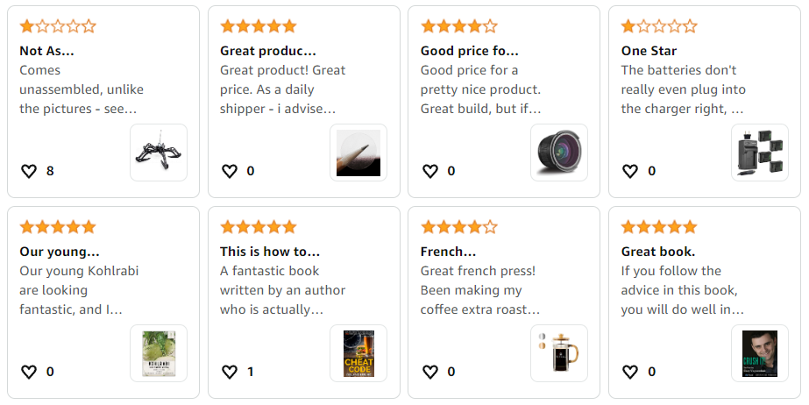The width and height of the screenshot is (809, 405).
Task: Open the tripod product thumbnail
Action: point(159,153)
